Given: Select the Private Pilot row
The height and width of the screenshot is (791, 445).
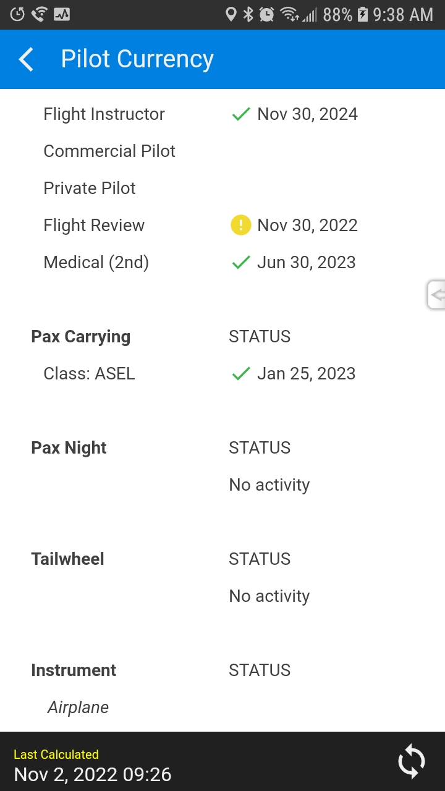Looking at the screenshot, I should click(x=222, y=188).
